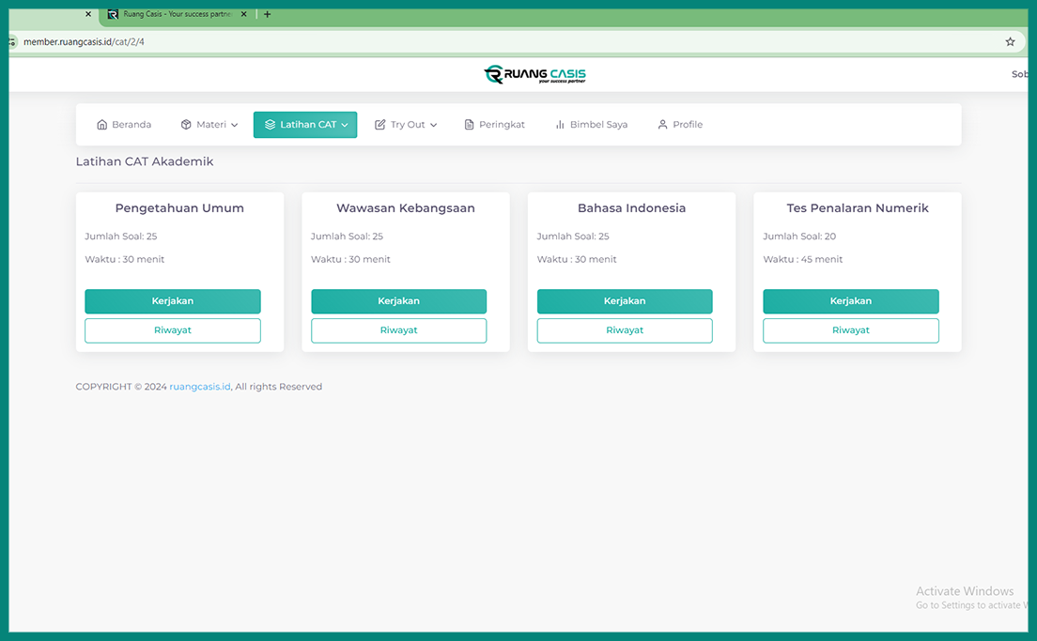Click the Peringkat document icon
This screenshot has width=1037, height=641.
coord(470,125)
